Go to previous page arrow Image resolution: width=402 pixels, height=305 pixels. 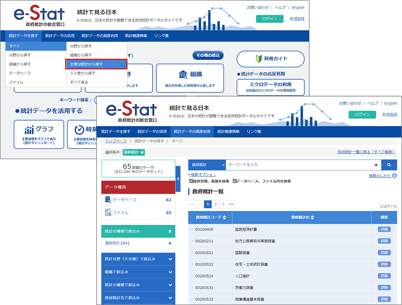(x=200, y=204)
